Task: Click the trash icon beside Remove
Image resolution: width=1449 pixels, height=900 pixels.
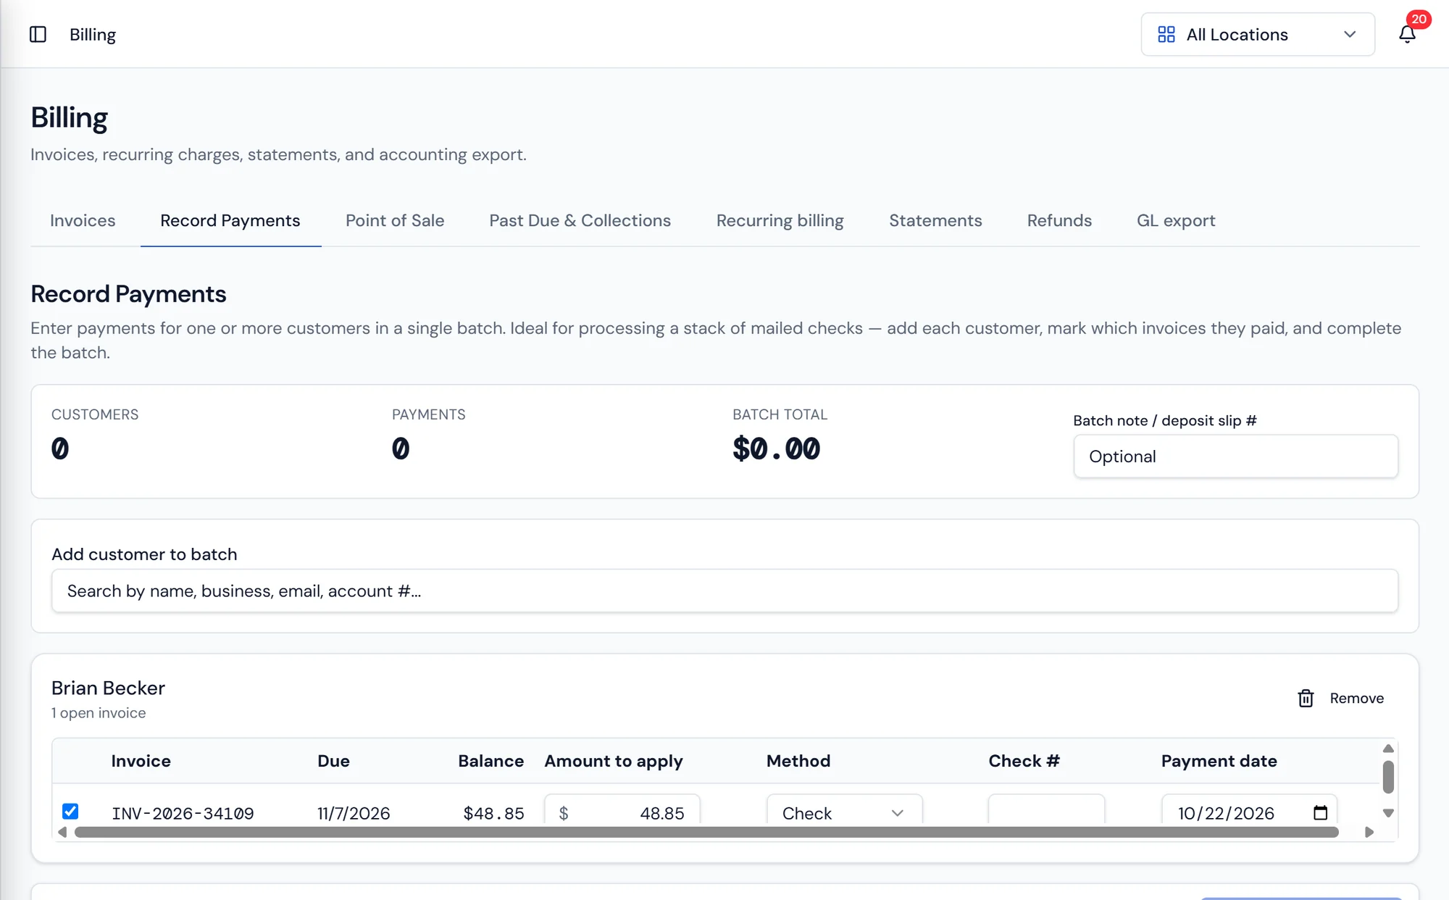Action: click(x=1306, y=698)
